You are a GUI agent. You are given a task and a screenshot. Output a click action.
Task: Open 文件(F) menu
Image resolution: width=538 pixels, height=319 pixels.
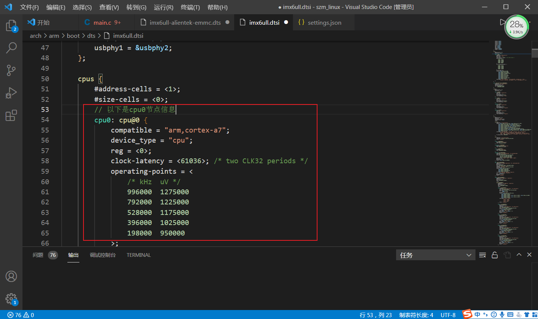point(29,7)
